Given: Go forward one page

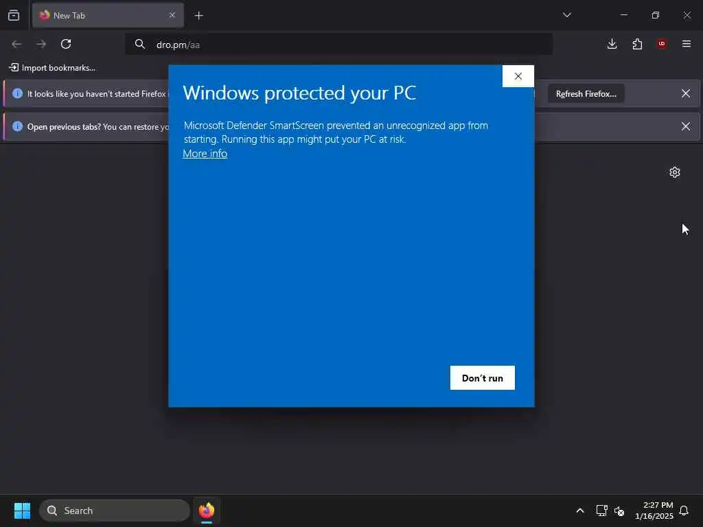Looking at the screenshot, I should pyautogui.click(x=41, y=44).
